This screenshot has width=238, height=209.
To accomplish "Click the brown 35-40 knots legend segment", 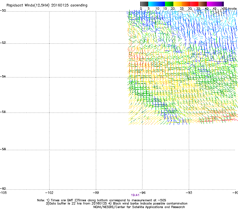I will pos(203,4).
